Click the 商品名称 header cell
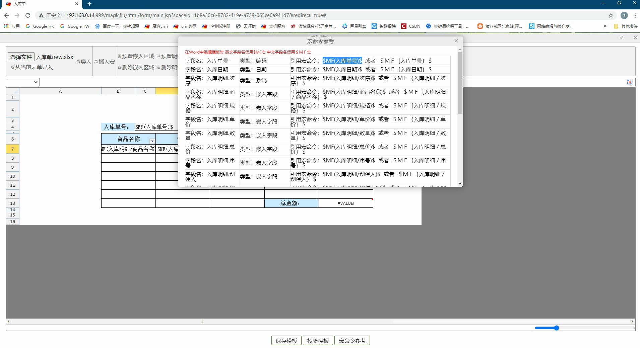Image resolution: width=640 pixels, height=348 pixels. [x=128, y=139]
